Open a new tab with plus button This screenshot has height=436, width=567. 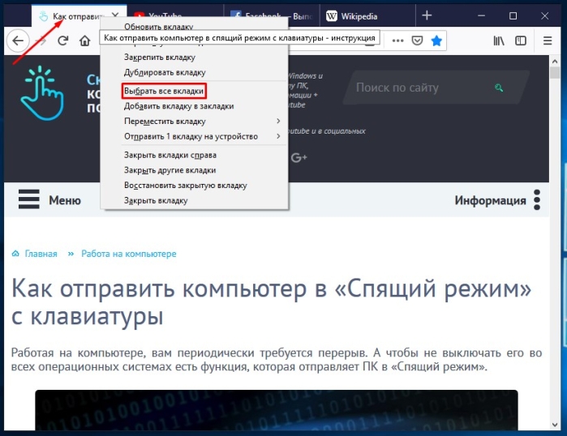click(427, 15)
